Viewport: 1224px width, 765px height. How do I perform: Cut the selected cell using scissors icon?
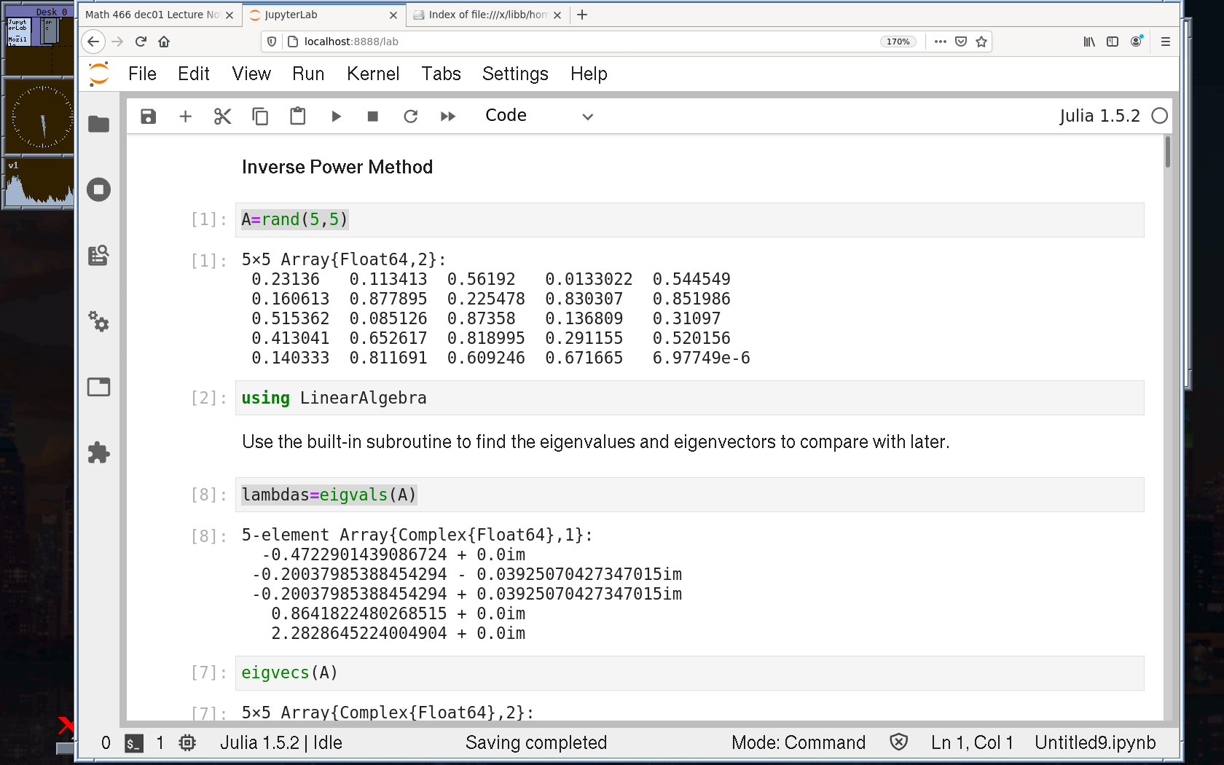click(222, 117)
